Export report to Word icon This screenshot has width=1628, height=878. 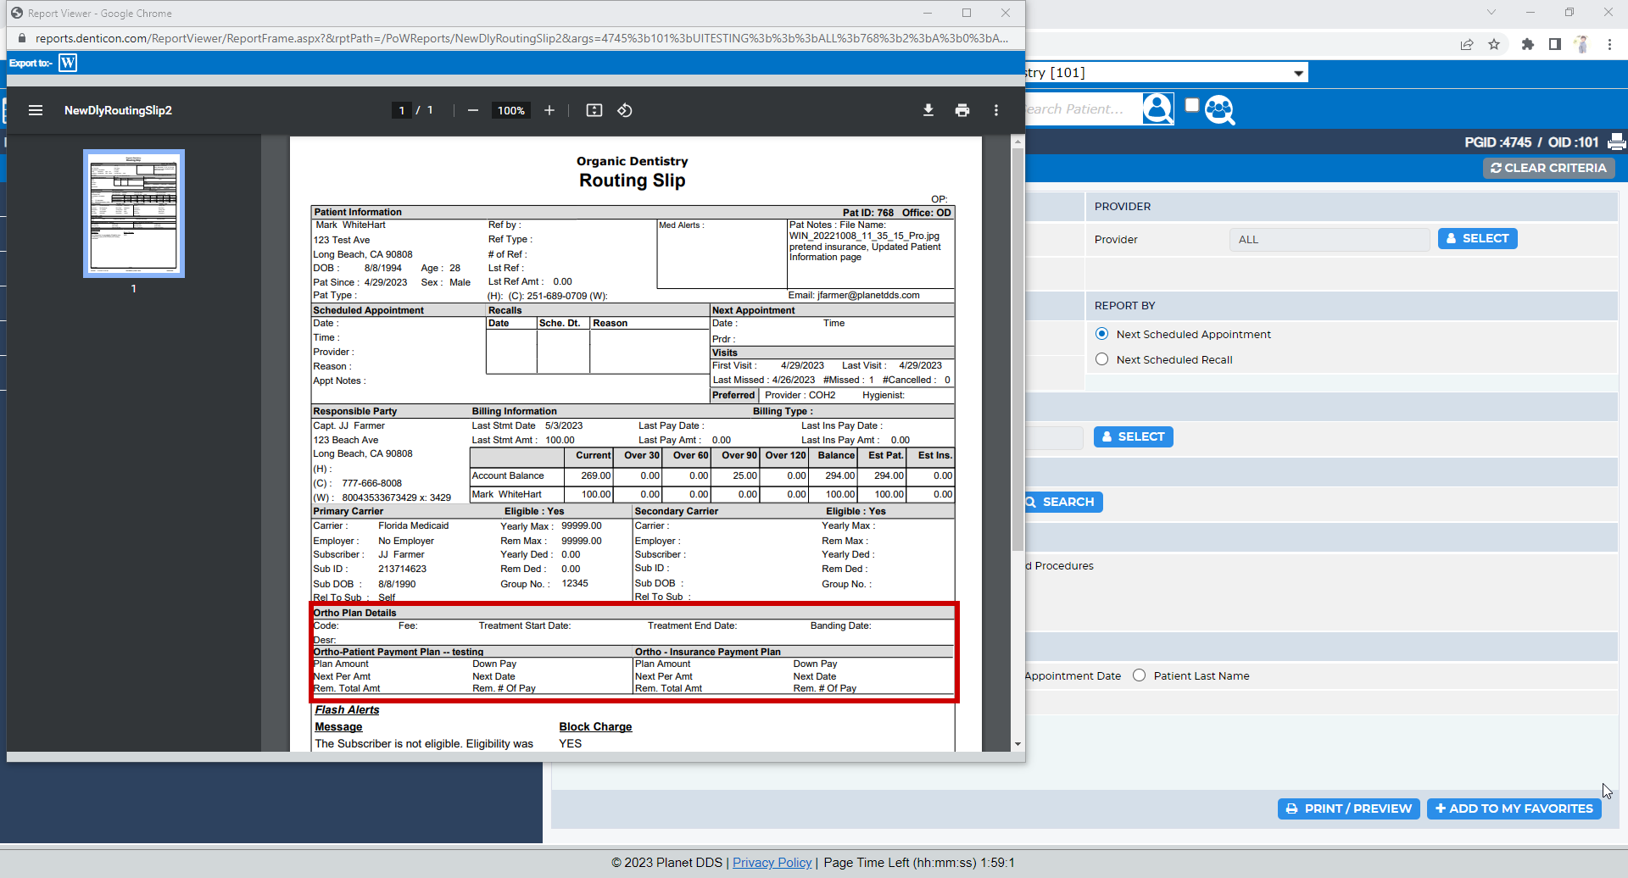tap(68, 63)
